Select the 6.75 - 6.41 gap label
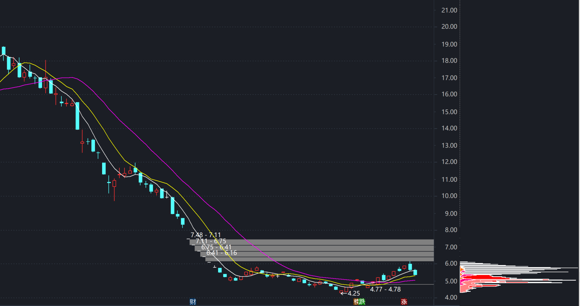Viewport: 580px width, 306px height. [216, 247]
